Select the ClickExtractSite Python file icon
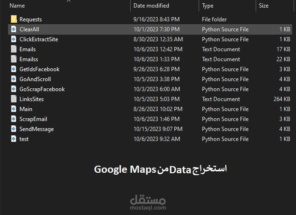 14,39
